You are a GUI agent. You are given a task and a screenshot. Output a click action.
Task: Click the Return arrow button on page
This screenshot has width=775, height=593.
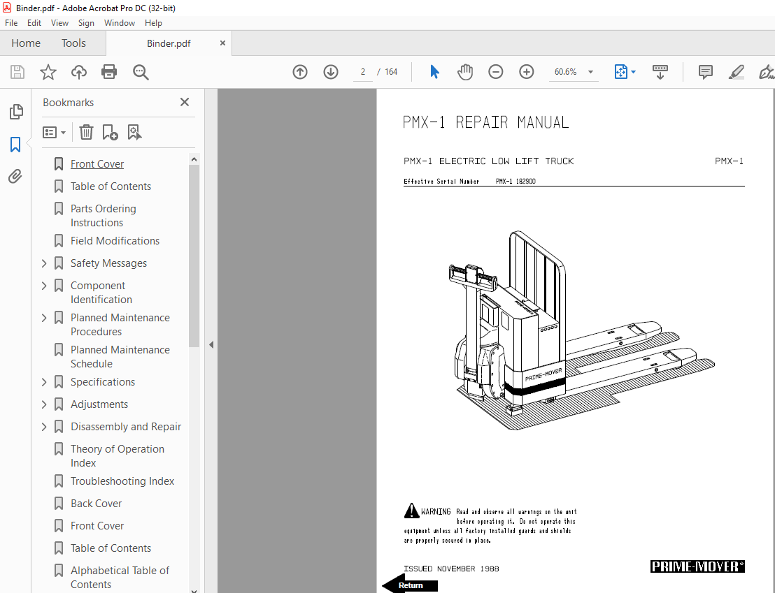pyautogui.click(x=410, y=585)
